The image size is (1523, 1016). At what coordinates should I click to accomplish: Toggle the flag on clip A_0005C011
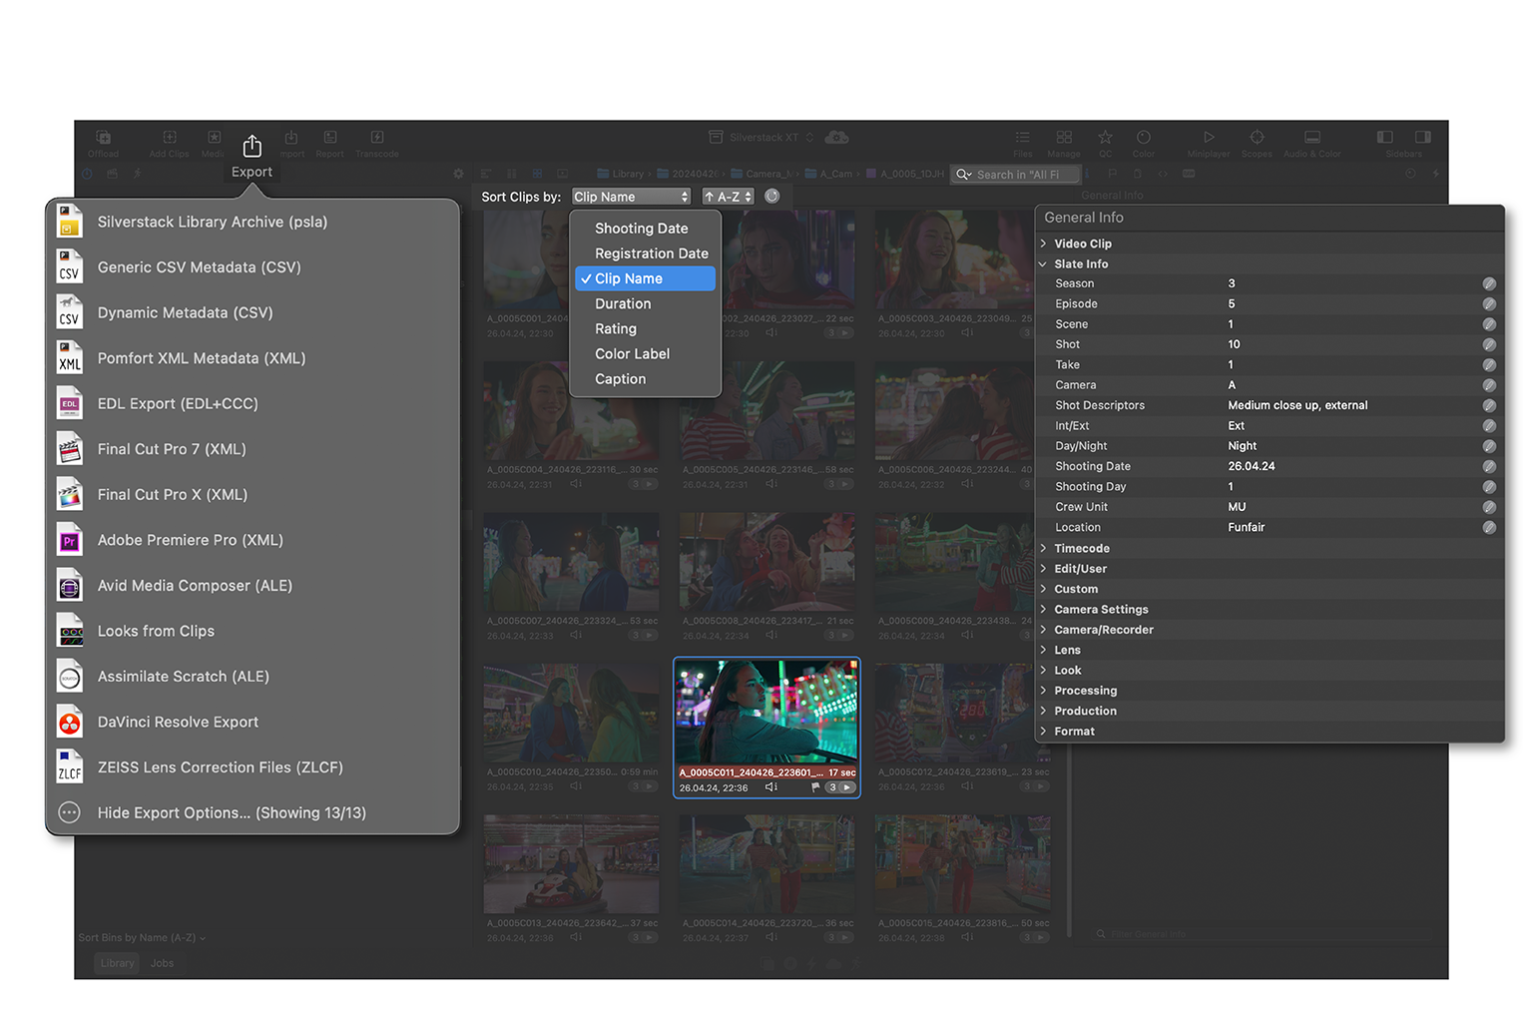pyautogui.click(x=815, y=787)
